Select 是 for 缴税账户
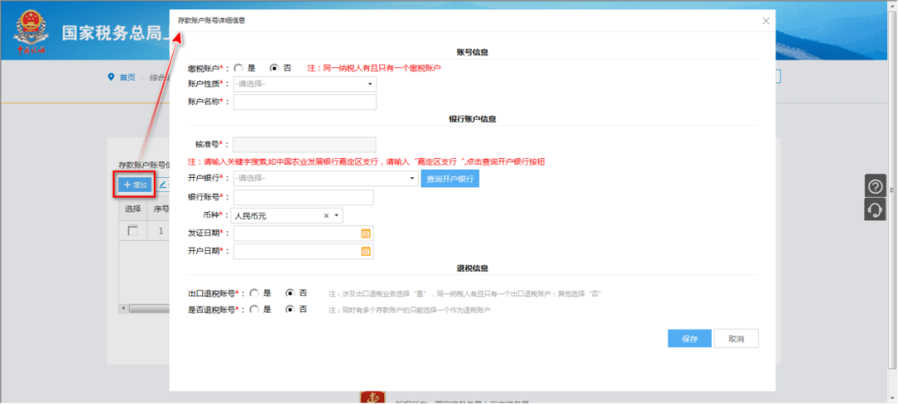Viewport: 898px width, 404px height. point(239,67)
